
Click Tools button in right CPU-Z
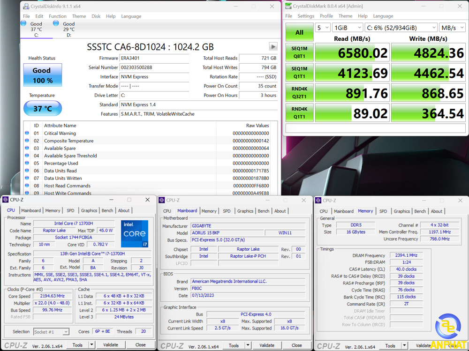[x=390, y=346]
